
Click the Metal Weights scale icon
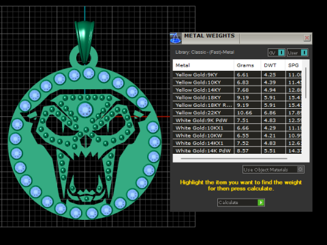click(x=176, y=38)
